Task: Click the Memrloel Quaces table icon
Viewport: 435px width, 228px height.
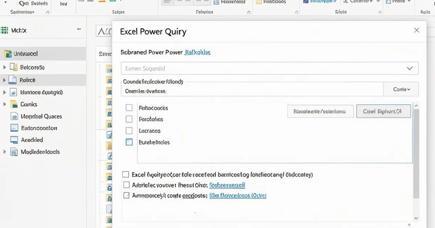Action: 13,116
